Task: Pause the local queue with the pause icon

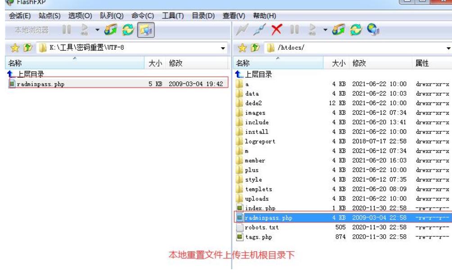Action: pyautogui.click(x=65, y=31)
